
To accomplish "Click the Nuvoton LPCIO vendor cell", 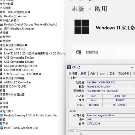I will pos(94,105).
